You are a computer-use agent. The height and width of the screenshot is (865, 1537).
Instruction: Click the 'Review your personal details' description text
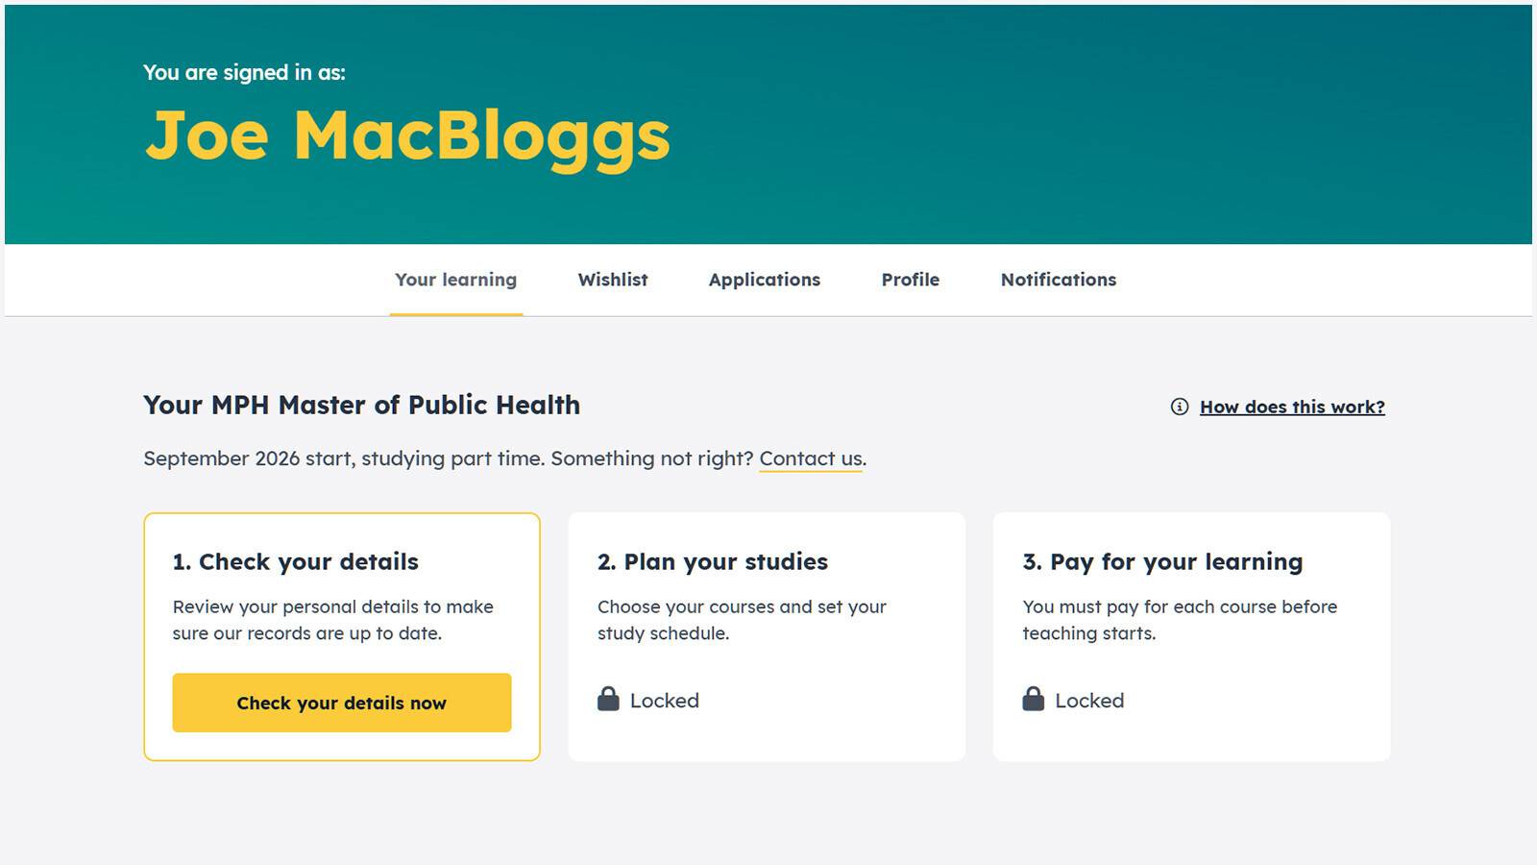point(332,620)
